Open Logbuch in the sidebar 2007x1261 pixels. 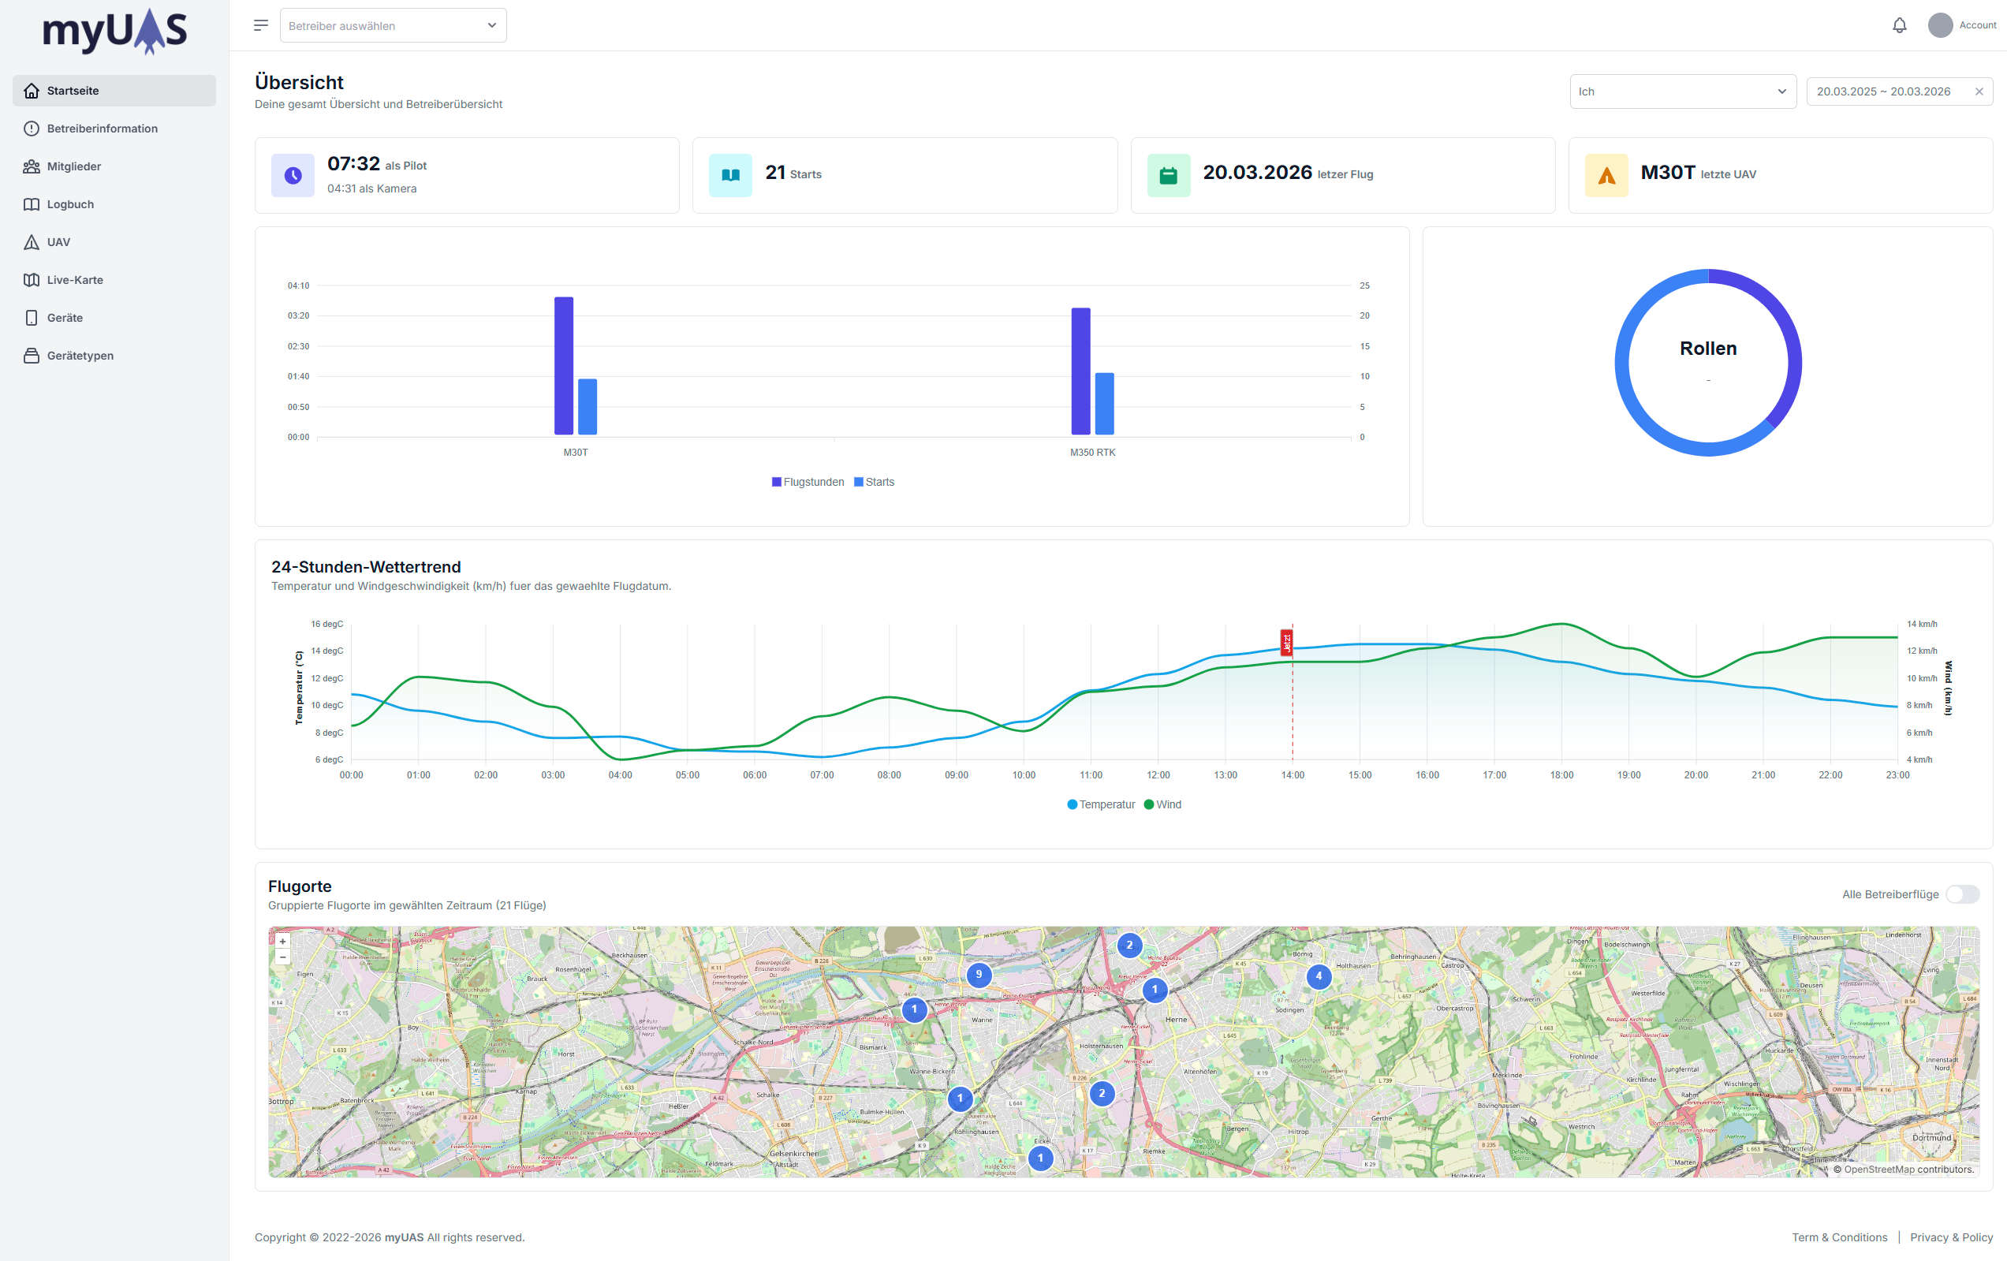coord(70,204)
